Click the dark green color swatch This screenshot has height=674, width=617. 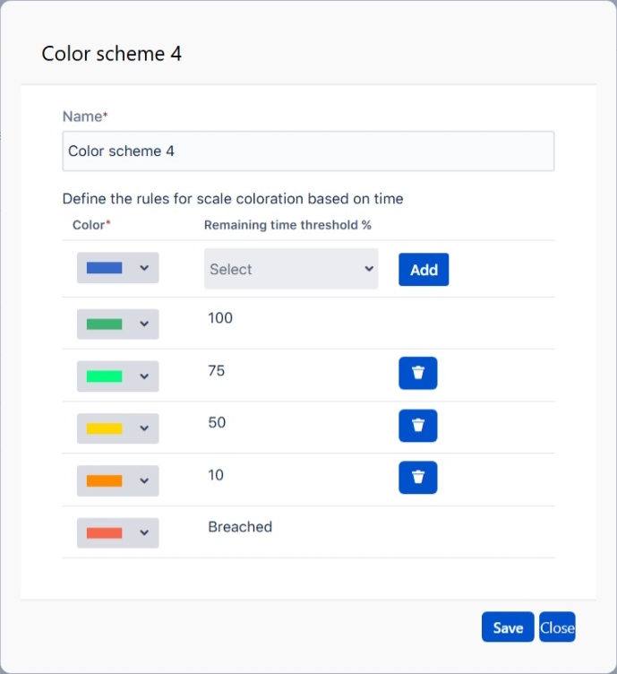104,324
